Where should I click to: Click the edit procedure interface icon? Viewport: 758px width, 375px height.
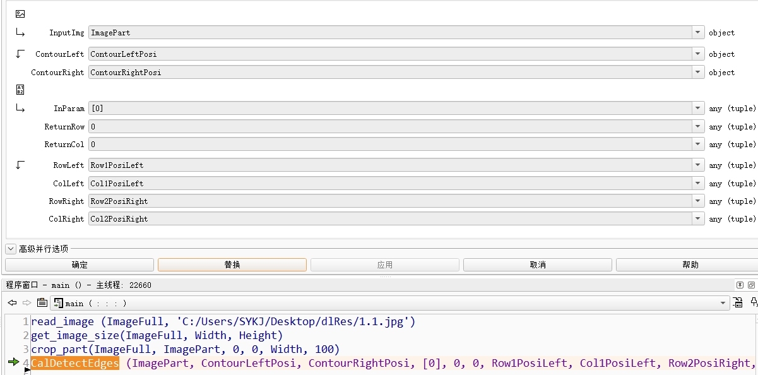[738, 303]
